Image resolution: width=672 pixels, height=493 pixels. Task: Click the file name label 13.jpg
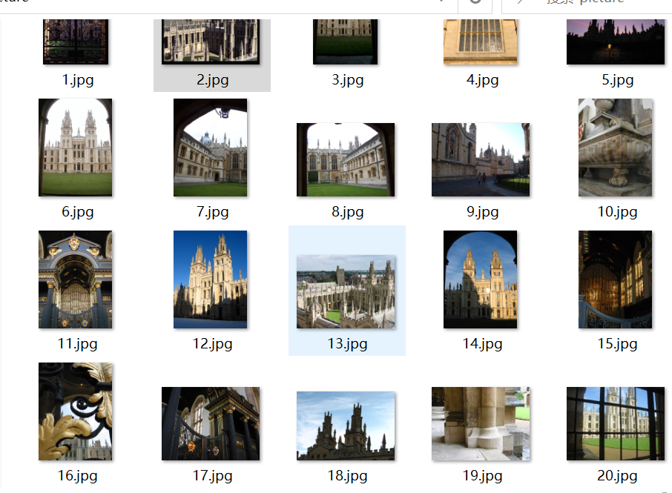point(348,343)
